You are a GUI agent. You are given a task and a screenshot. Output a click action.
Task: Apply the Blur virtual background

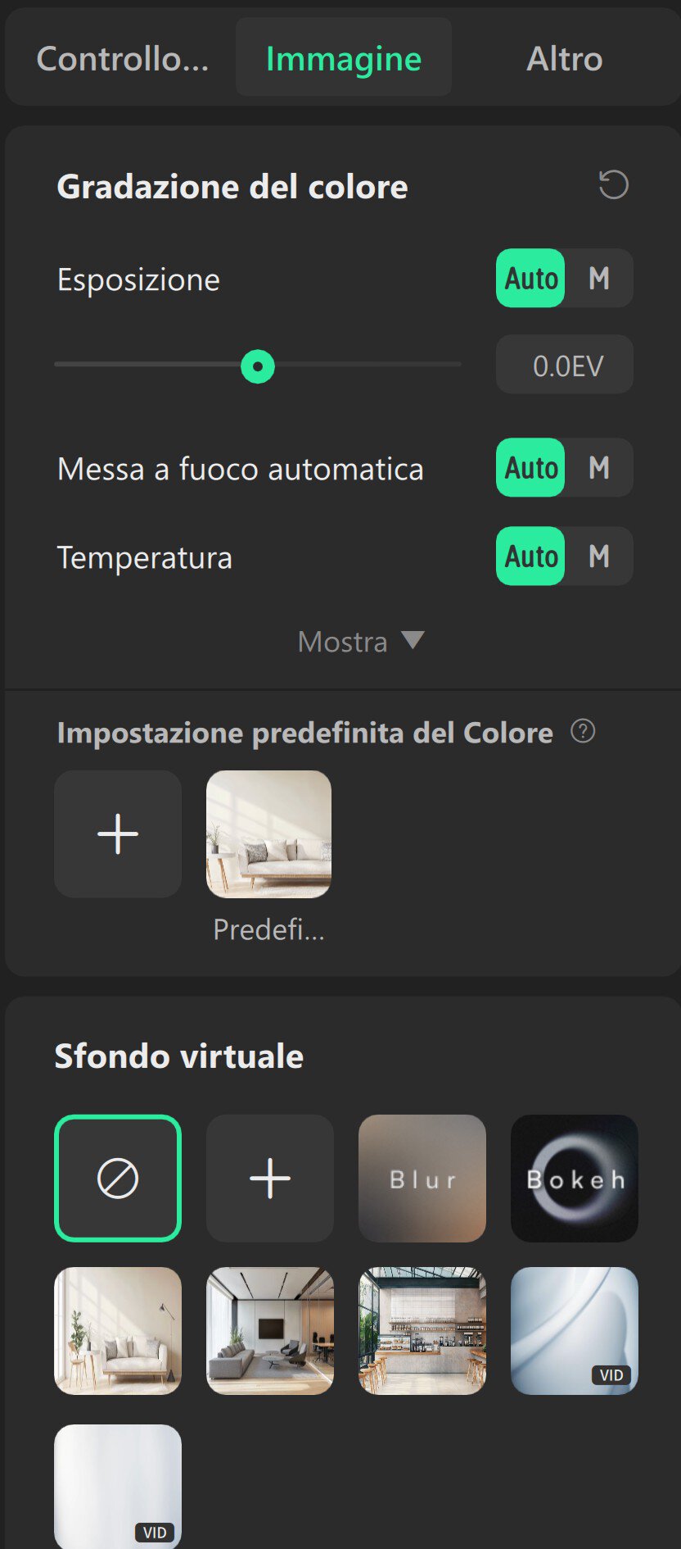tap(422, 1179)
